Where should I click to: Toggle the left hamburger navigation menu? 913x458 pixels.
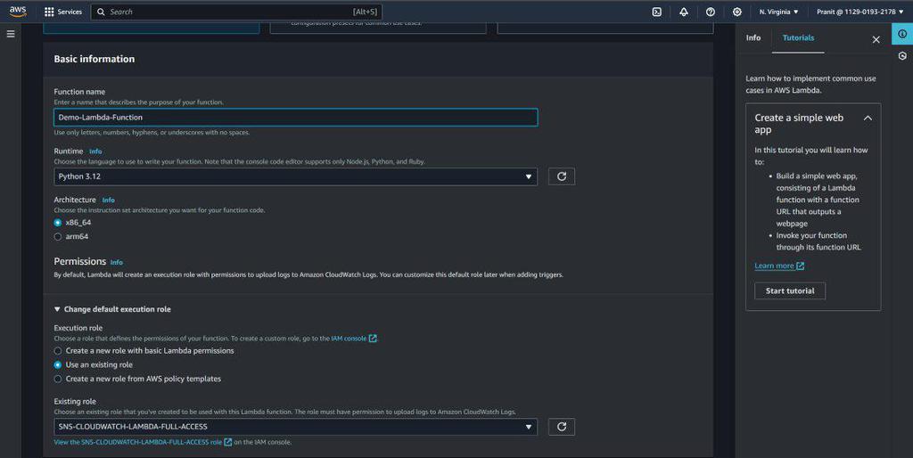[11, 35]
